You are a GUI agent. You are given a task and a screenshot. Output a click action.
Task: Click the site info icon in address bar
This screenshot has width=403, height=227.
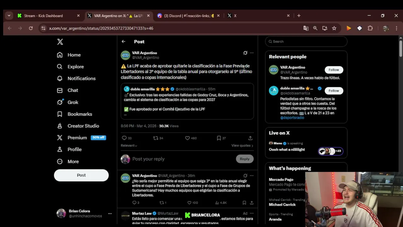tap(43, 28)
